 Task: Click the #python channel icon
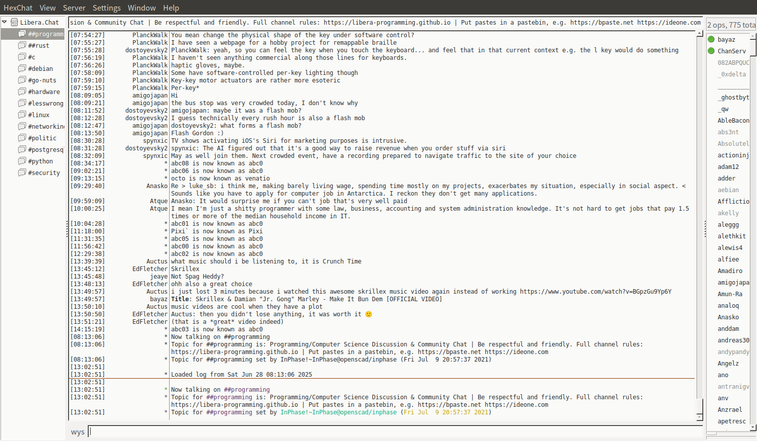[x=22, y=161]
